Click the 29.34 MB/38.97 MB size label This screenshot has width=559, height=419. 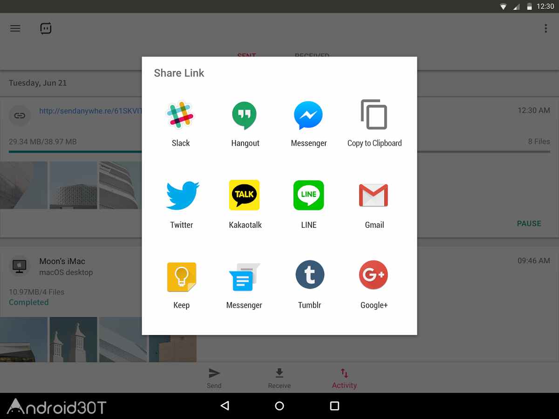click(43, 142)
